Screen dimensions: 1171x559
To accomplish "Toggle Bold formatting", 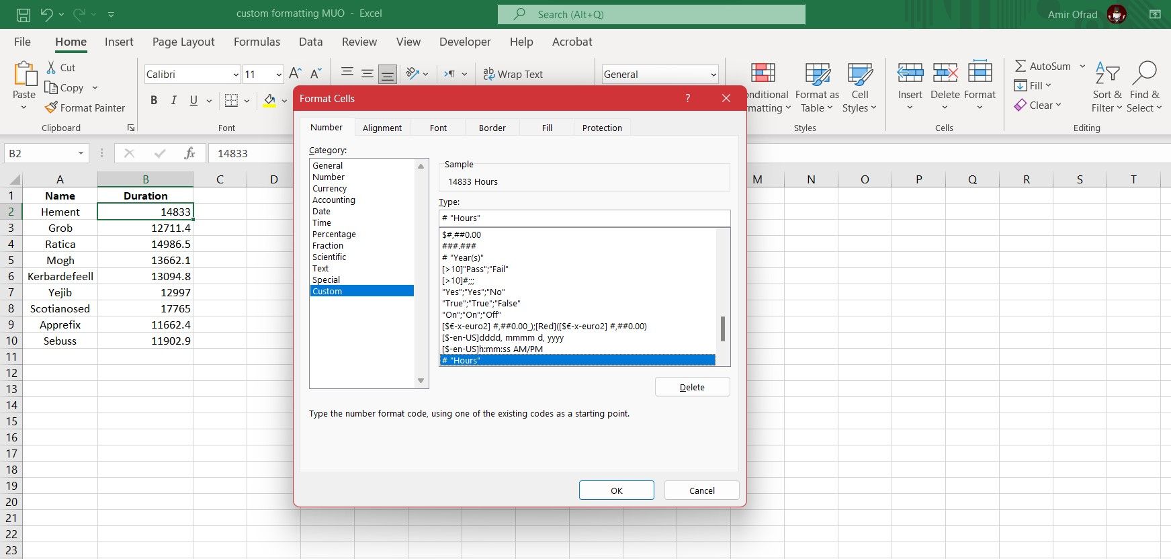I will click(154, 101).
